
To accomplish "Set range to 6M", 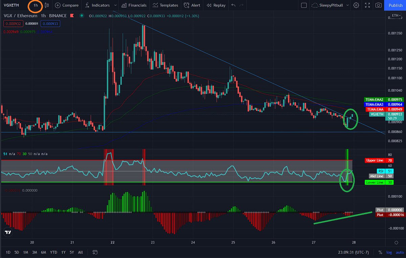I will pyautogui.click(x=44, y=252).
